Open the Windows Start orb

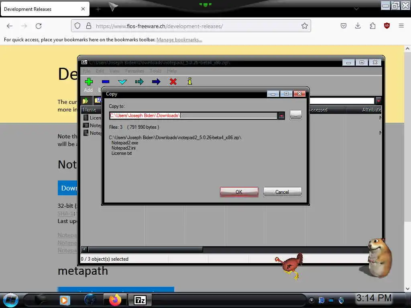pos(10,300)
